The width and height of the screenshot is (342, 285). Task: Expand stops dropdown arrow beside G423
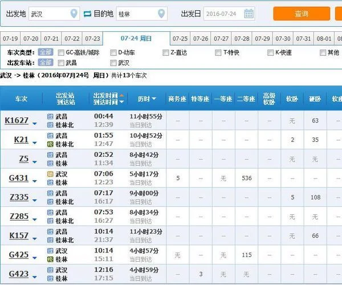click(x=34, y=277)
